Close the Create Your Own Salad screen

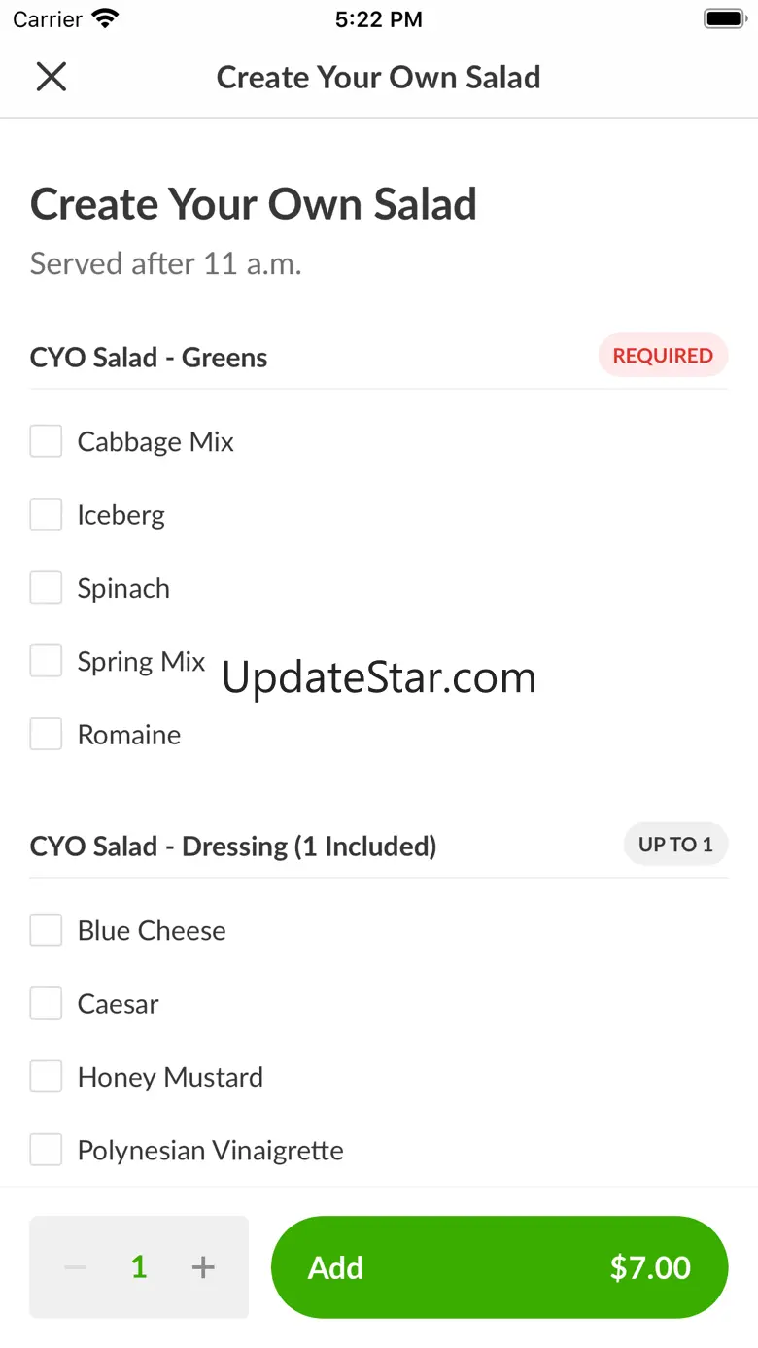pos(51,77)
